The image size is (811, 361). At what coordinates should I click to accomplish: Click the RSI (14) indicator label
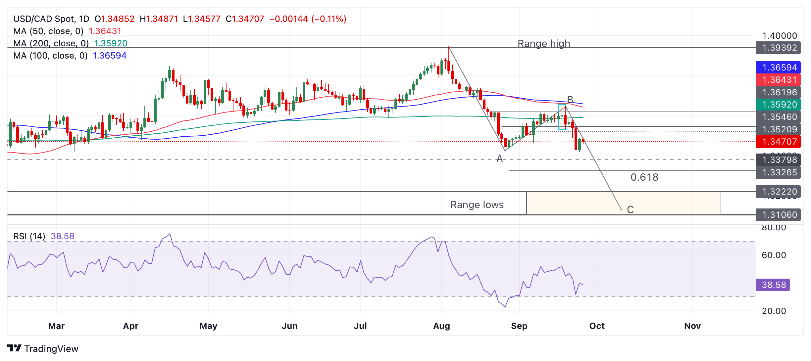pyautogui.click(x=29, y=236)
